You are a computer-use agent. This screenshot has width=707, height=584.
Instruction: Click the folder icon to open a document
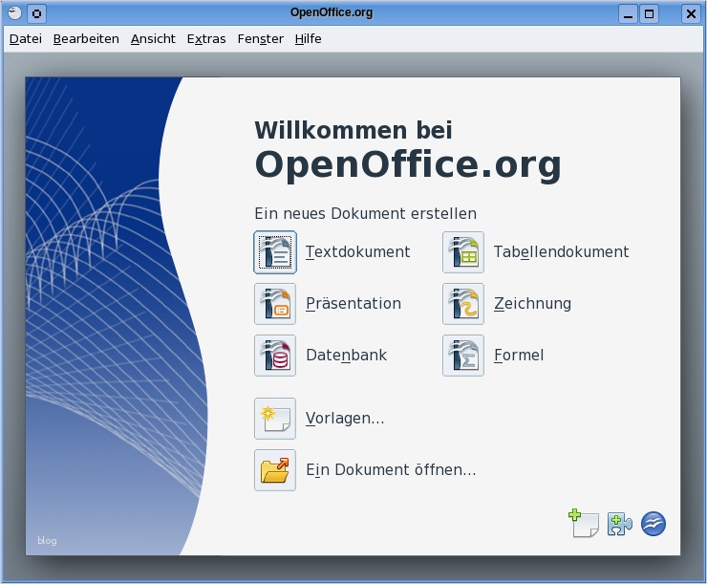(275, 470)
